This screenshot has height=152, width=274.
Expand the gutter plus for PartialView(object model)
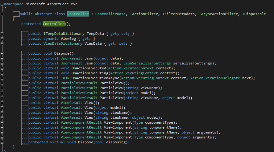2,93
